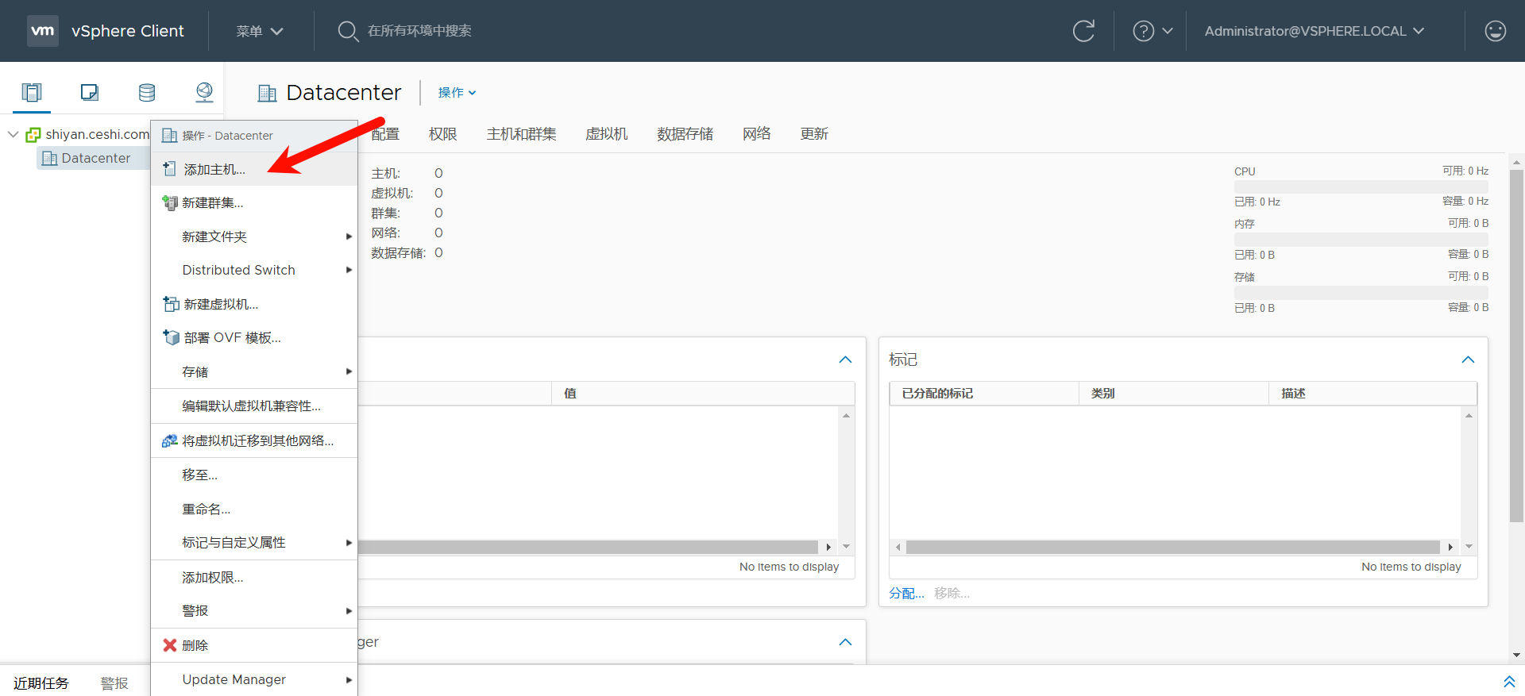Click the red delete X icon

169,645
